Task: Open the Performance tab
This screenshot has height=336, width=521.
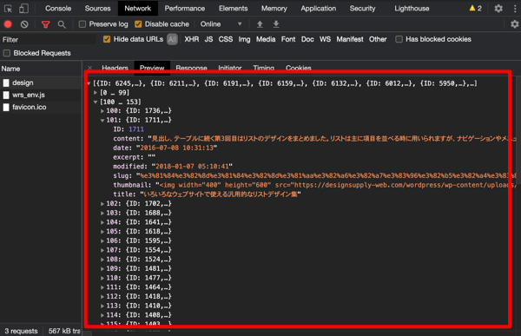Action: tap(185, 9)
